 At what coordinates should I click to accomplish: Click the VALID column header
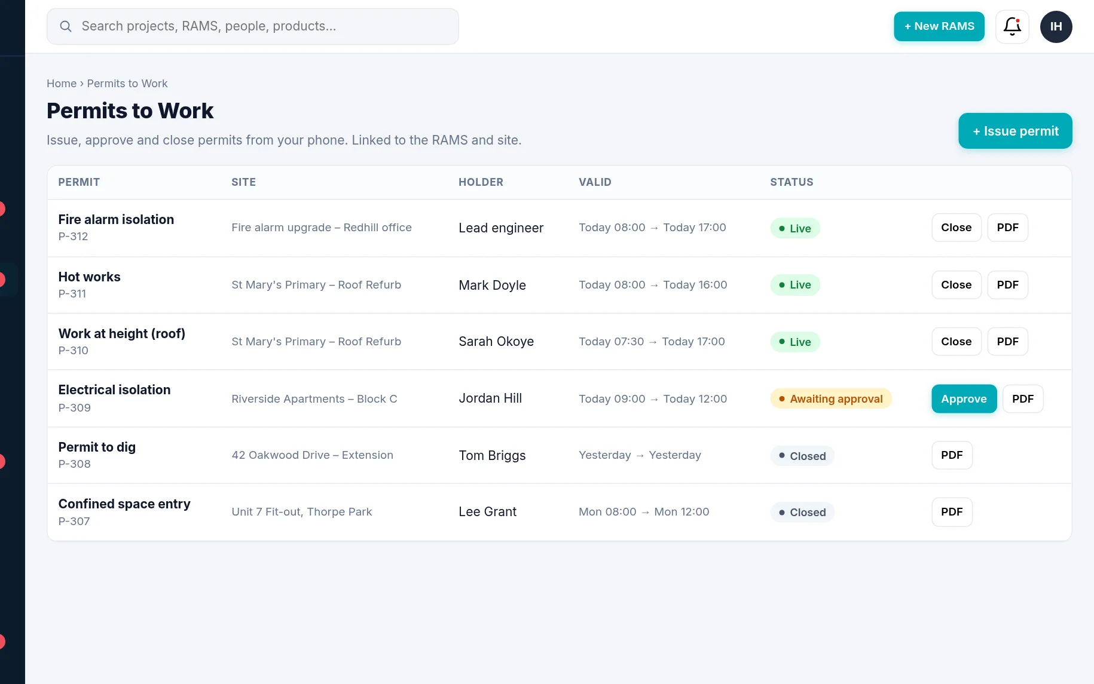point(595,182)
